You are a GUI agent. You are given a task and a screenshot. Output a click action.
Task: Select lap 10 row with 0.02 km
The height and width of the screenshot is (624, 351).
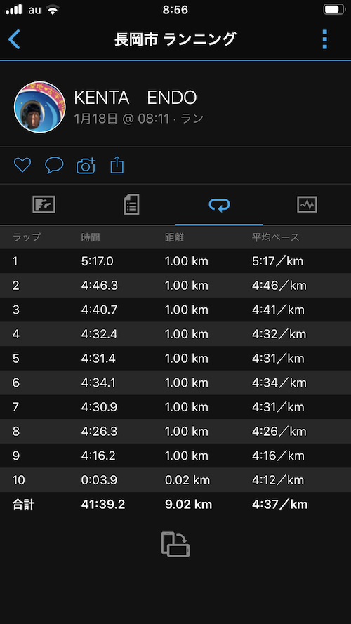(x=175, y=480)
